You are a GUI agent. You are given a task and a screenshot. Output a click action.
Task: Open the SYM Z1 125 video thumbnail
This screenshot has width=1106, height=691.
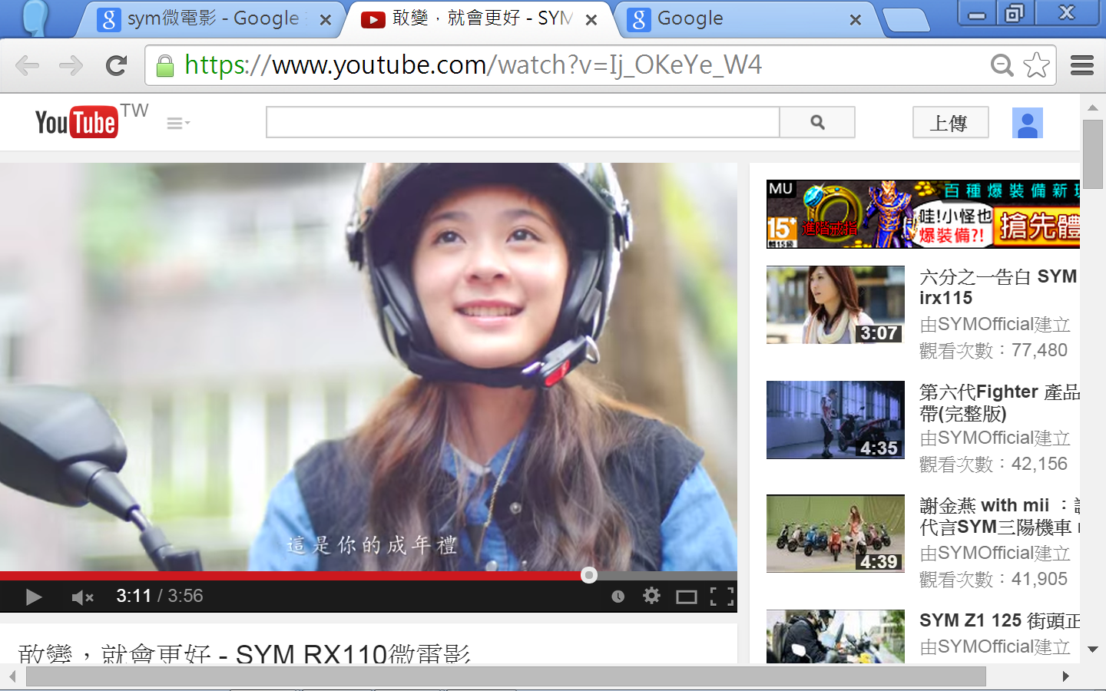tap(836, 636)
